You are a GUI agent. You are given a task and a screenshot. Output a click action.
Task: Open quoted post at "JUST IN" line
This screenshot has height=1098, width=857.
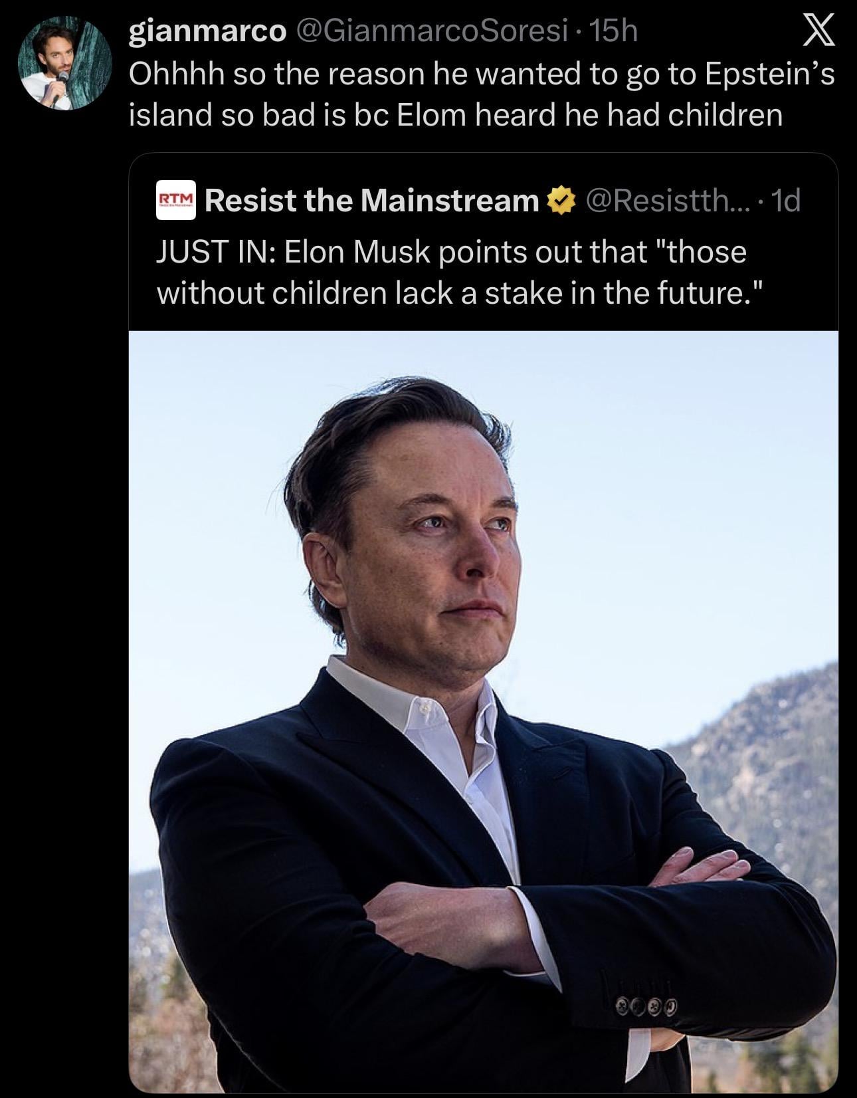coord(451,252)
